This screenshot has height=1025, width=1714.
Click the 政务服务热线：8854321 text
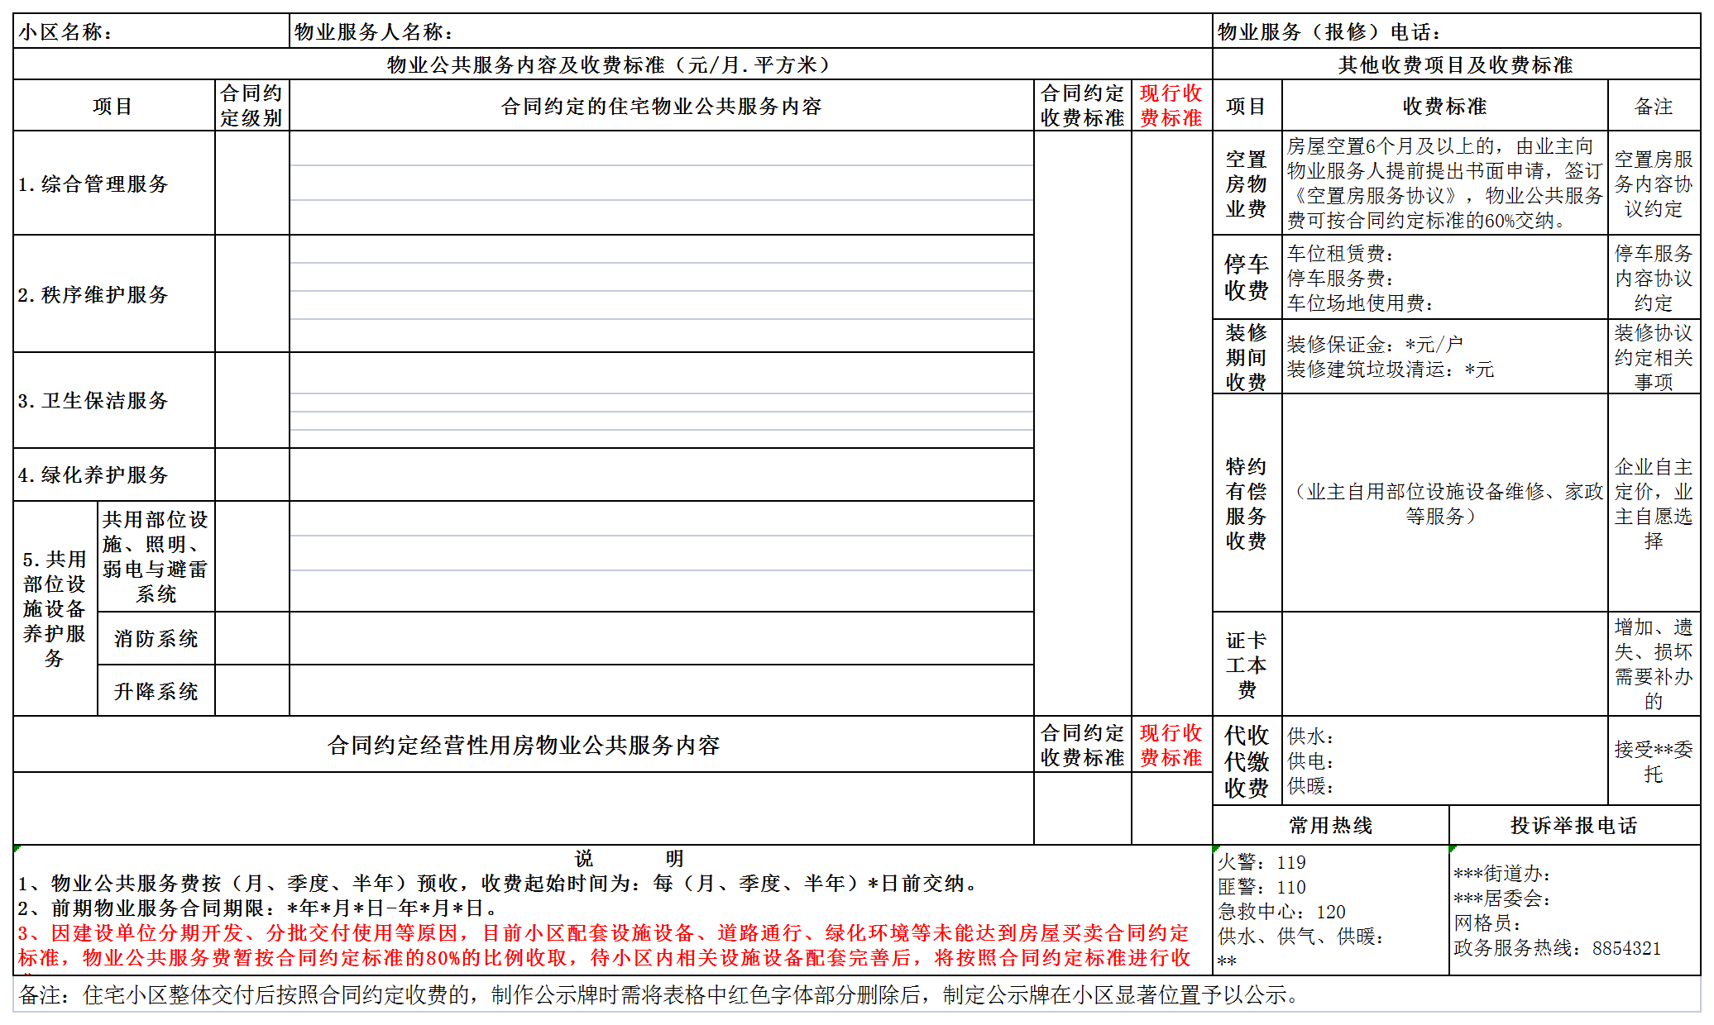[x=1557, y=949]
